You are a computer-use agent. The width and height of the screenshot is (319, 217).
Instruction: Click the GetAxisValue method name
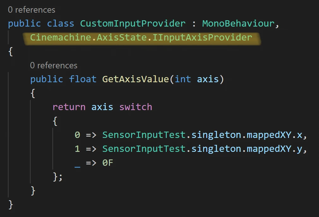coord(135,79)
